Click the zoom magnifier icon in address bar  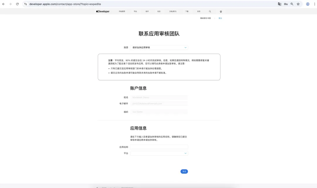coord(292,4)
